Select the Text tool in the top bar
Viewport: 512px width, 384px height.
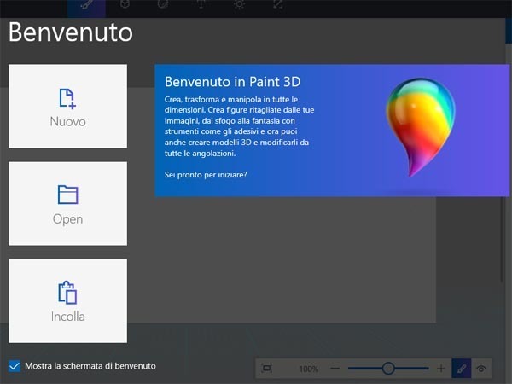[x=201, y=4]
